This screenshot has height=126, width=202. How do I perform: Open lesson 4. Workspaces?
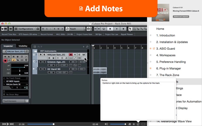pyautogui.click(x=166, y=55)
